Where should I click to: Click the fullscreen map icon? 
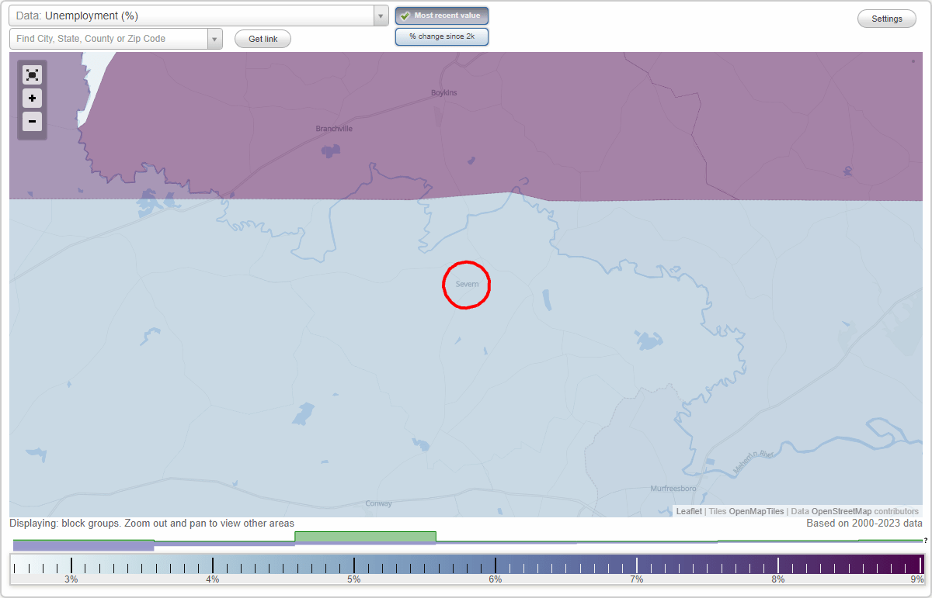click(32, 75)
